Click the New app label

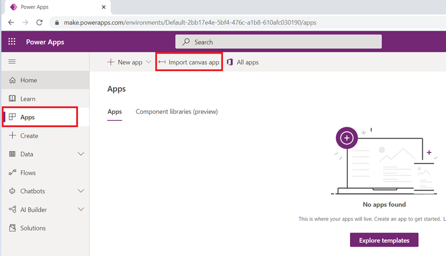point(130,62)
